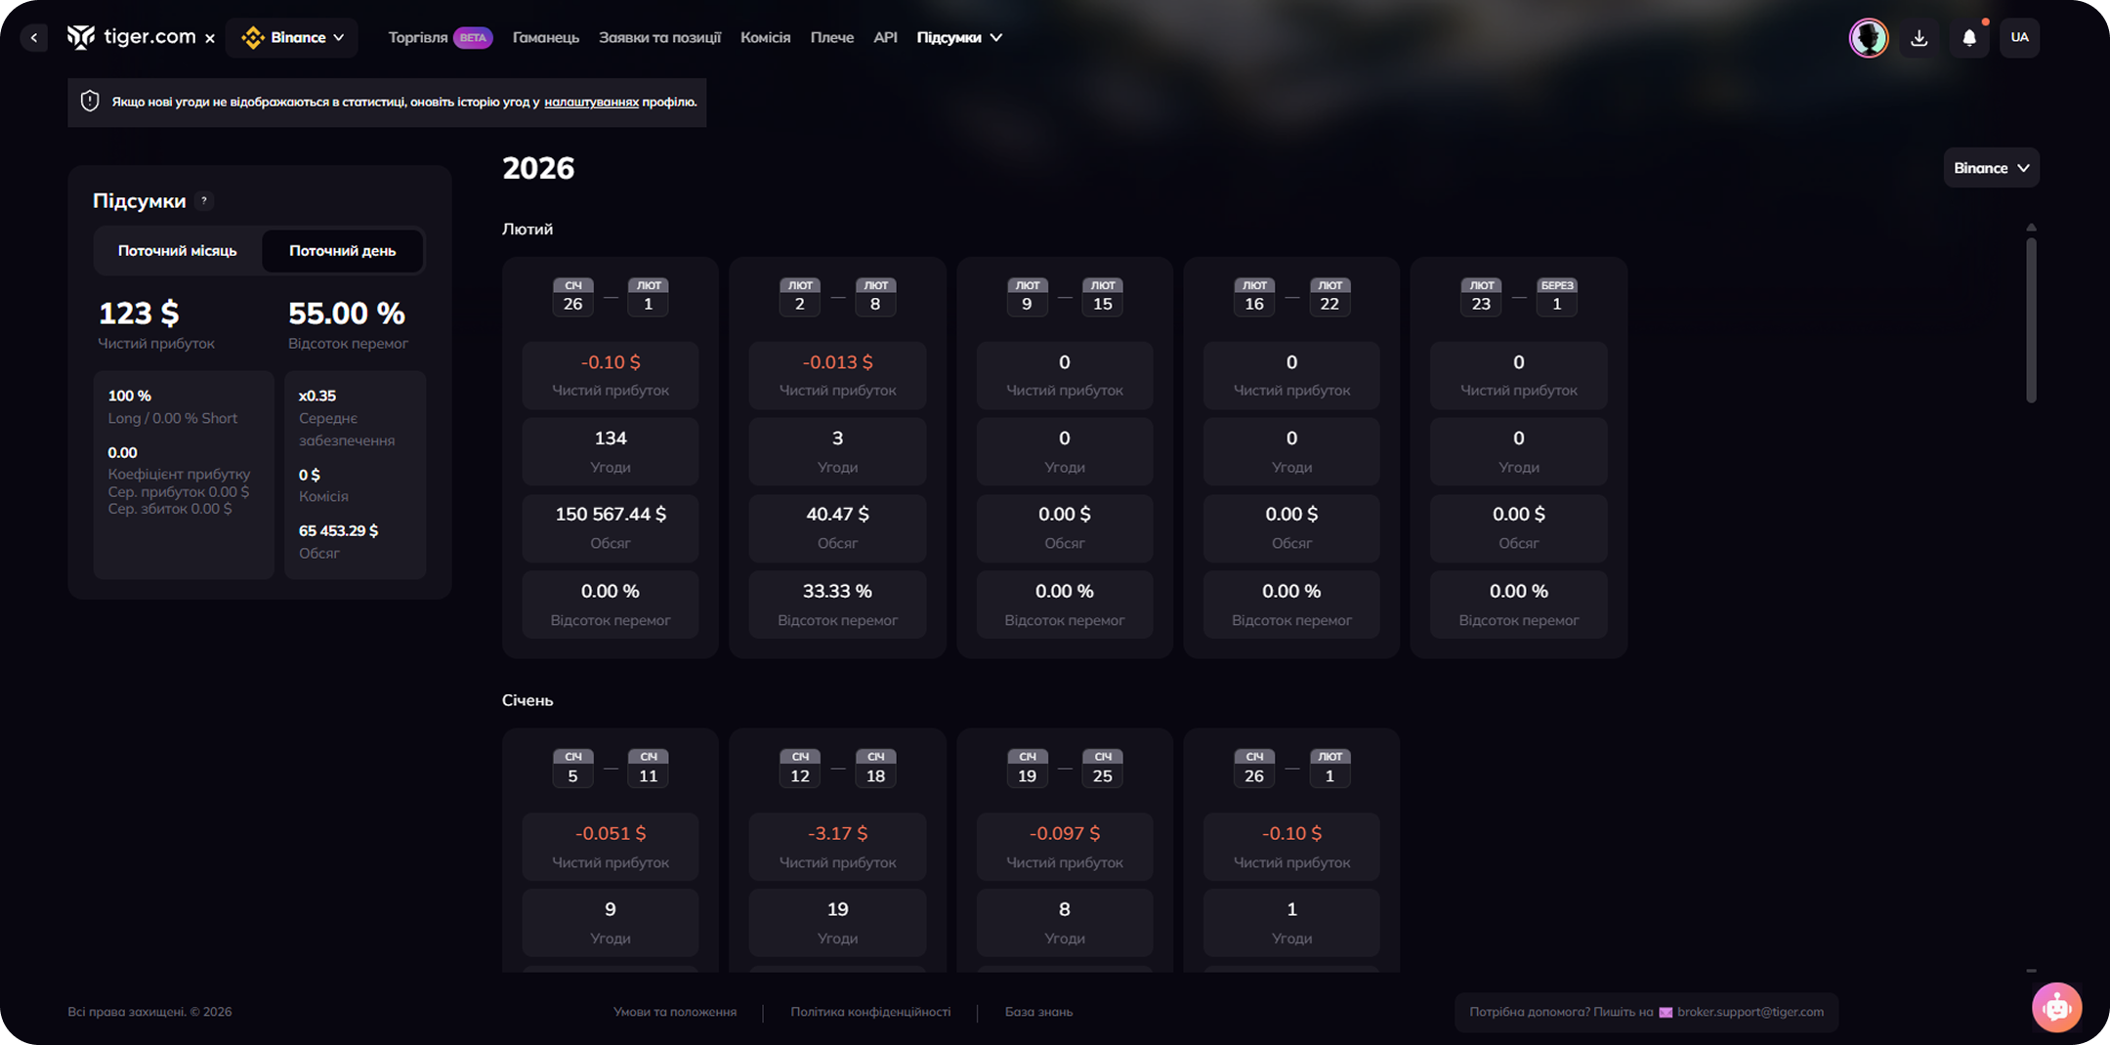
Task: Open the notifications bell
Action: pyautogui.click(x=1969, y=38)
